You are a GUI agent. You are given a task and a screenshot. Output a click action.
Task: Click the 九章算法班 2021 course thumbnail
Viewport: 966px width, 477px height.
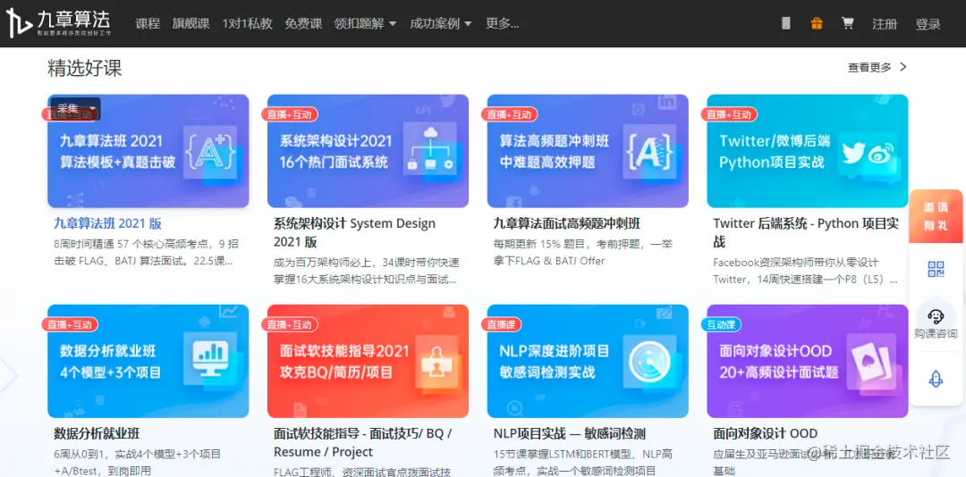click(x=148, y=151)
